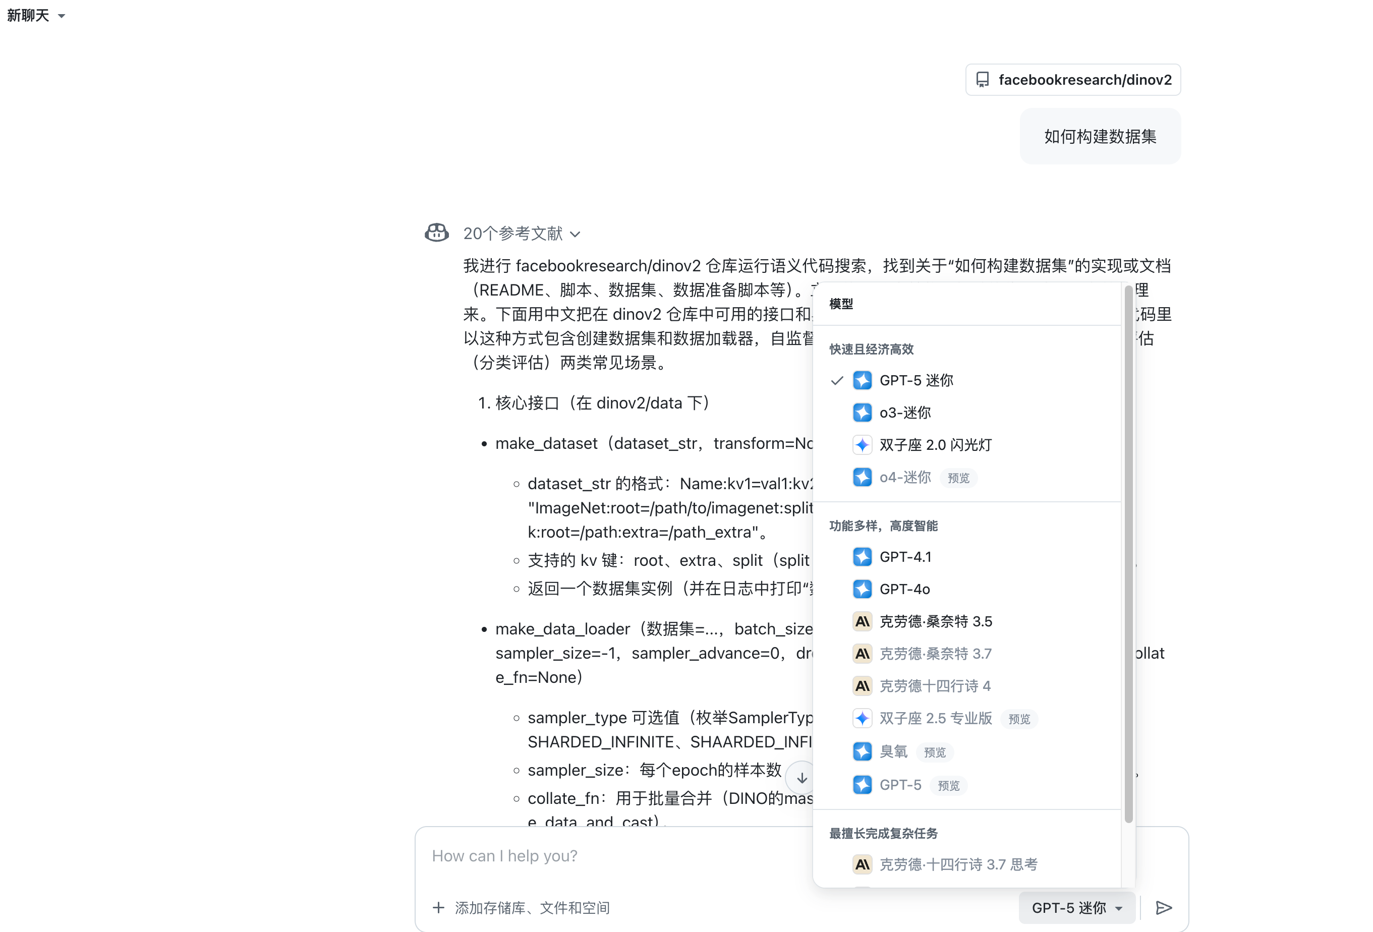Click the Anthropic icon beside 克劳德·桑奈特 3.5
Image resolution: width=1373 pixels, height=932 pixels.
pyautogui.click(x=862, y=621)
